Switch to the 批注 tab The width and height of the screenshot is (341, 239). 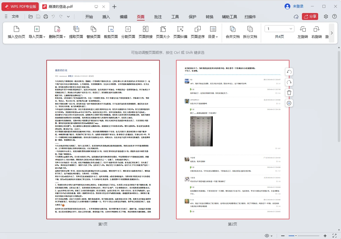pos(158,17)
